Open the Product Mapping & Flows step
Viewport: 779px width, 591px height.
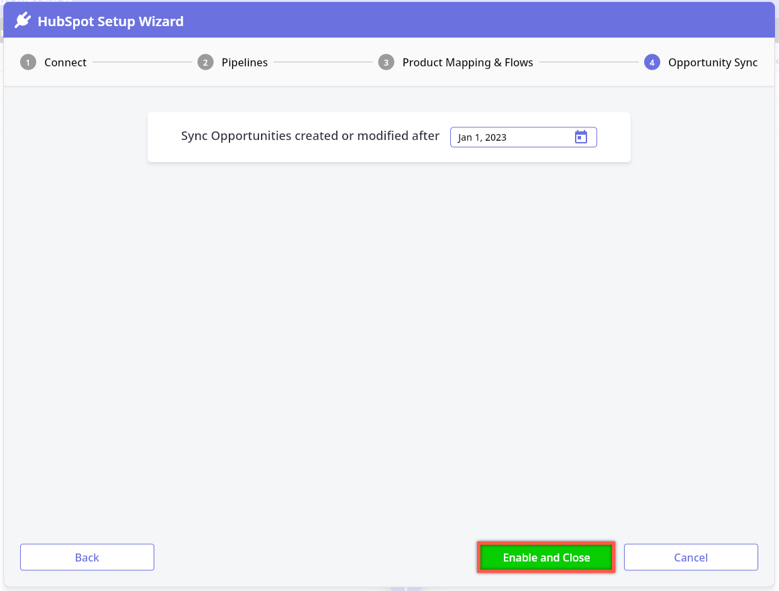468,62
